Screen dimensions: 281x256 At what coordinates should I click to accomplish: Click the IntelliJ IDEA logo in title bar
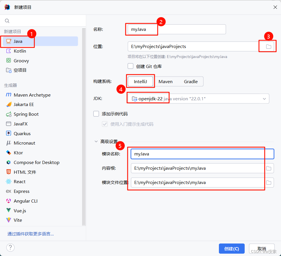click(x=7, y=7)
